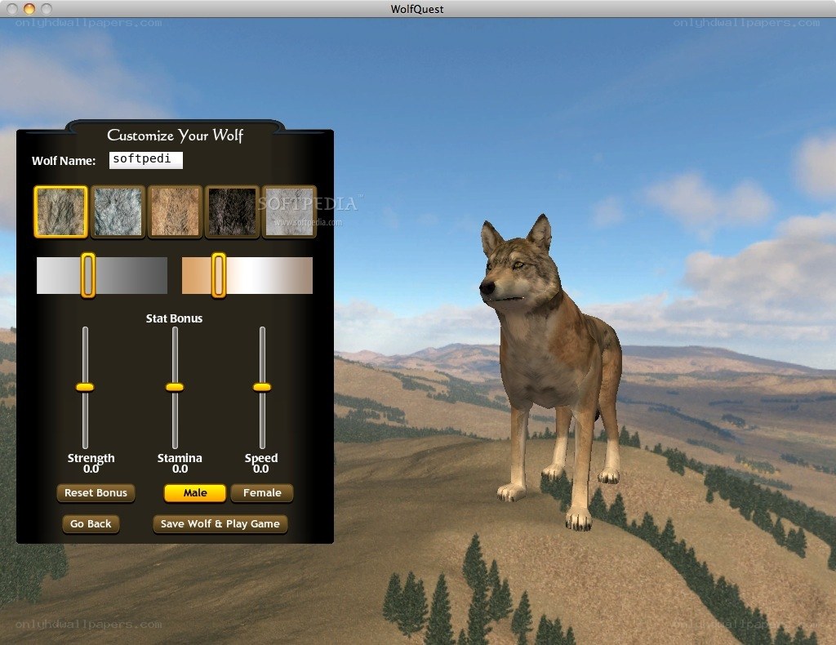The height and width of the screenshot is (645, 836).
Task: Minimize the WolfQuest window
Action: click(29, 8)
